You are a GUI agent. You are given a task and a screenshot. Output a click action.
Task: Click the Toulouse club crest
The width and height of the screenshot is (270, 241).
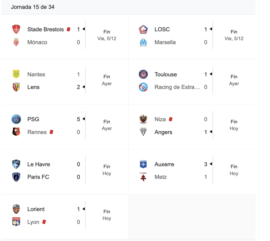pos(143,74)
